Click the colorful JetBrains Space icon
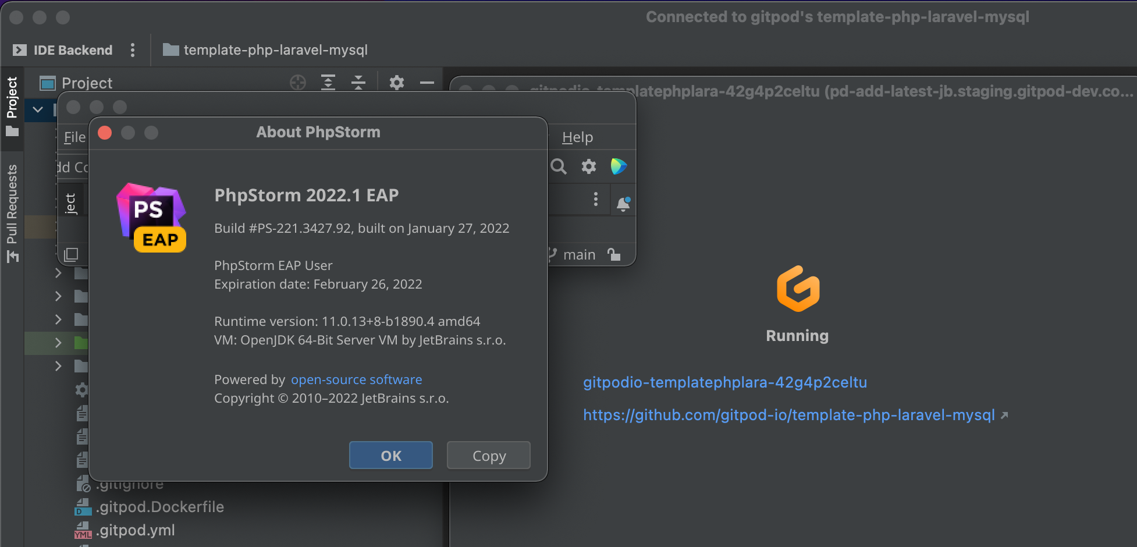Viewport: 1137px width, 547px height. click(x=619, y=166)
